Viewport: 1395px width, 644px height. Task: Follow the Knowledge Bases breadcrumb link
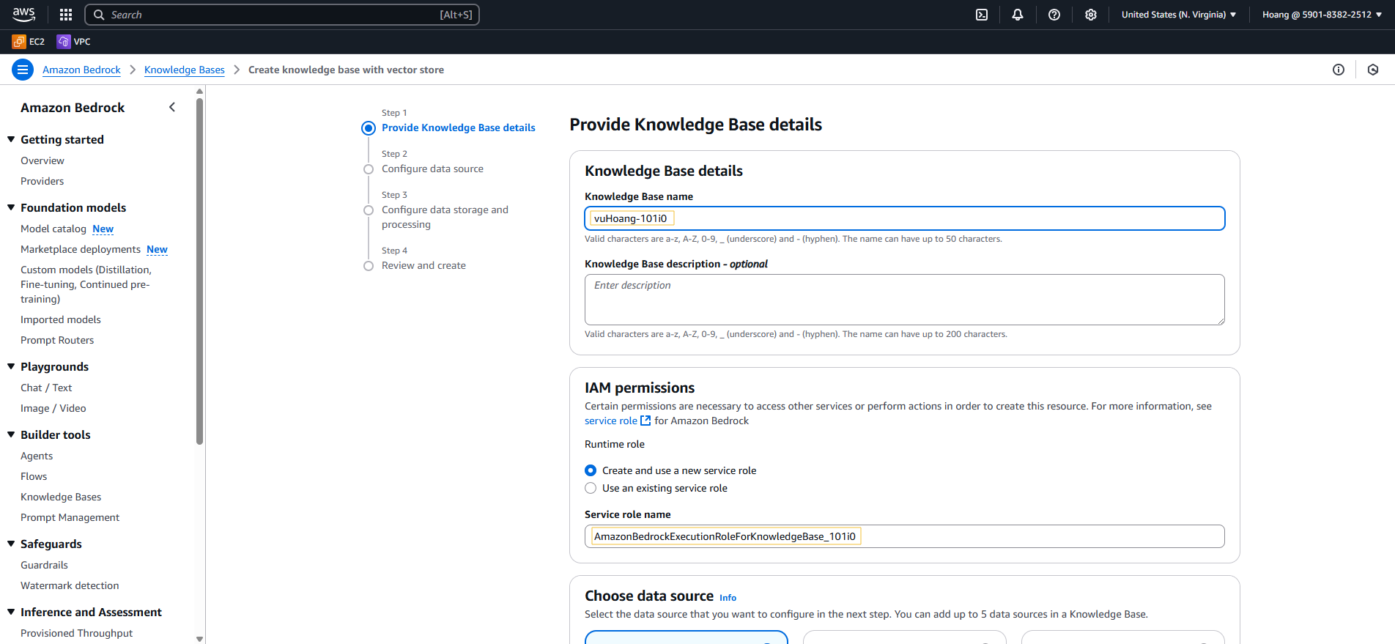click(x=185, y=70)
